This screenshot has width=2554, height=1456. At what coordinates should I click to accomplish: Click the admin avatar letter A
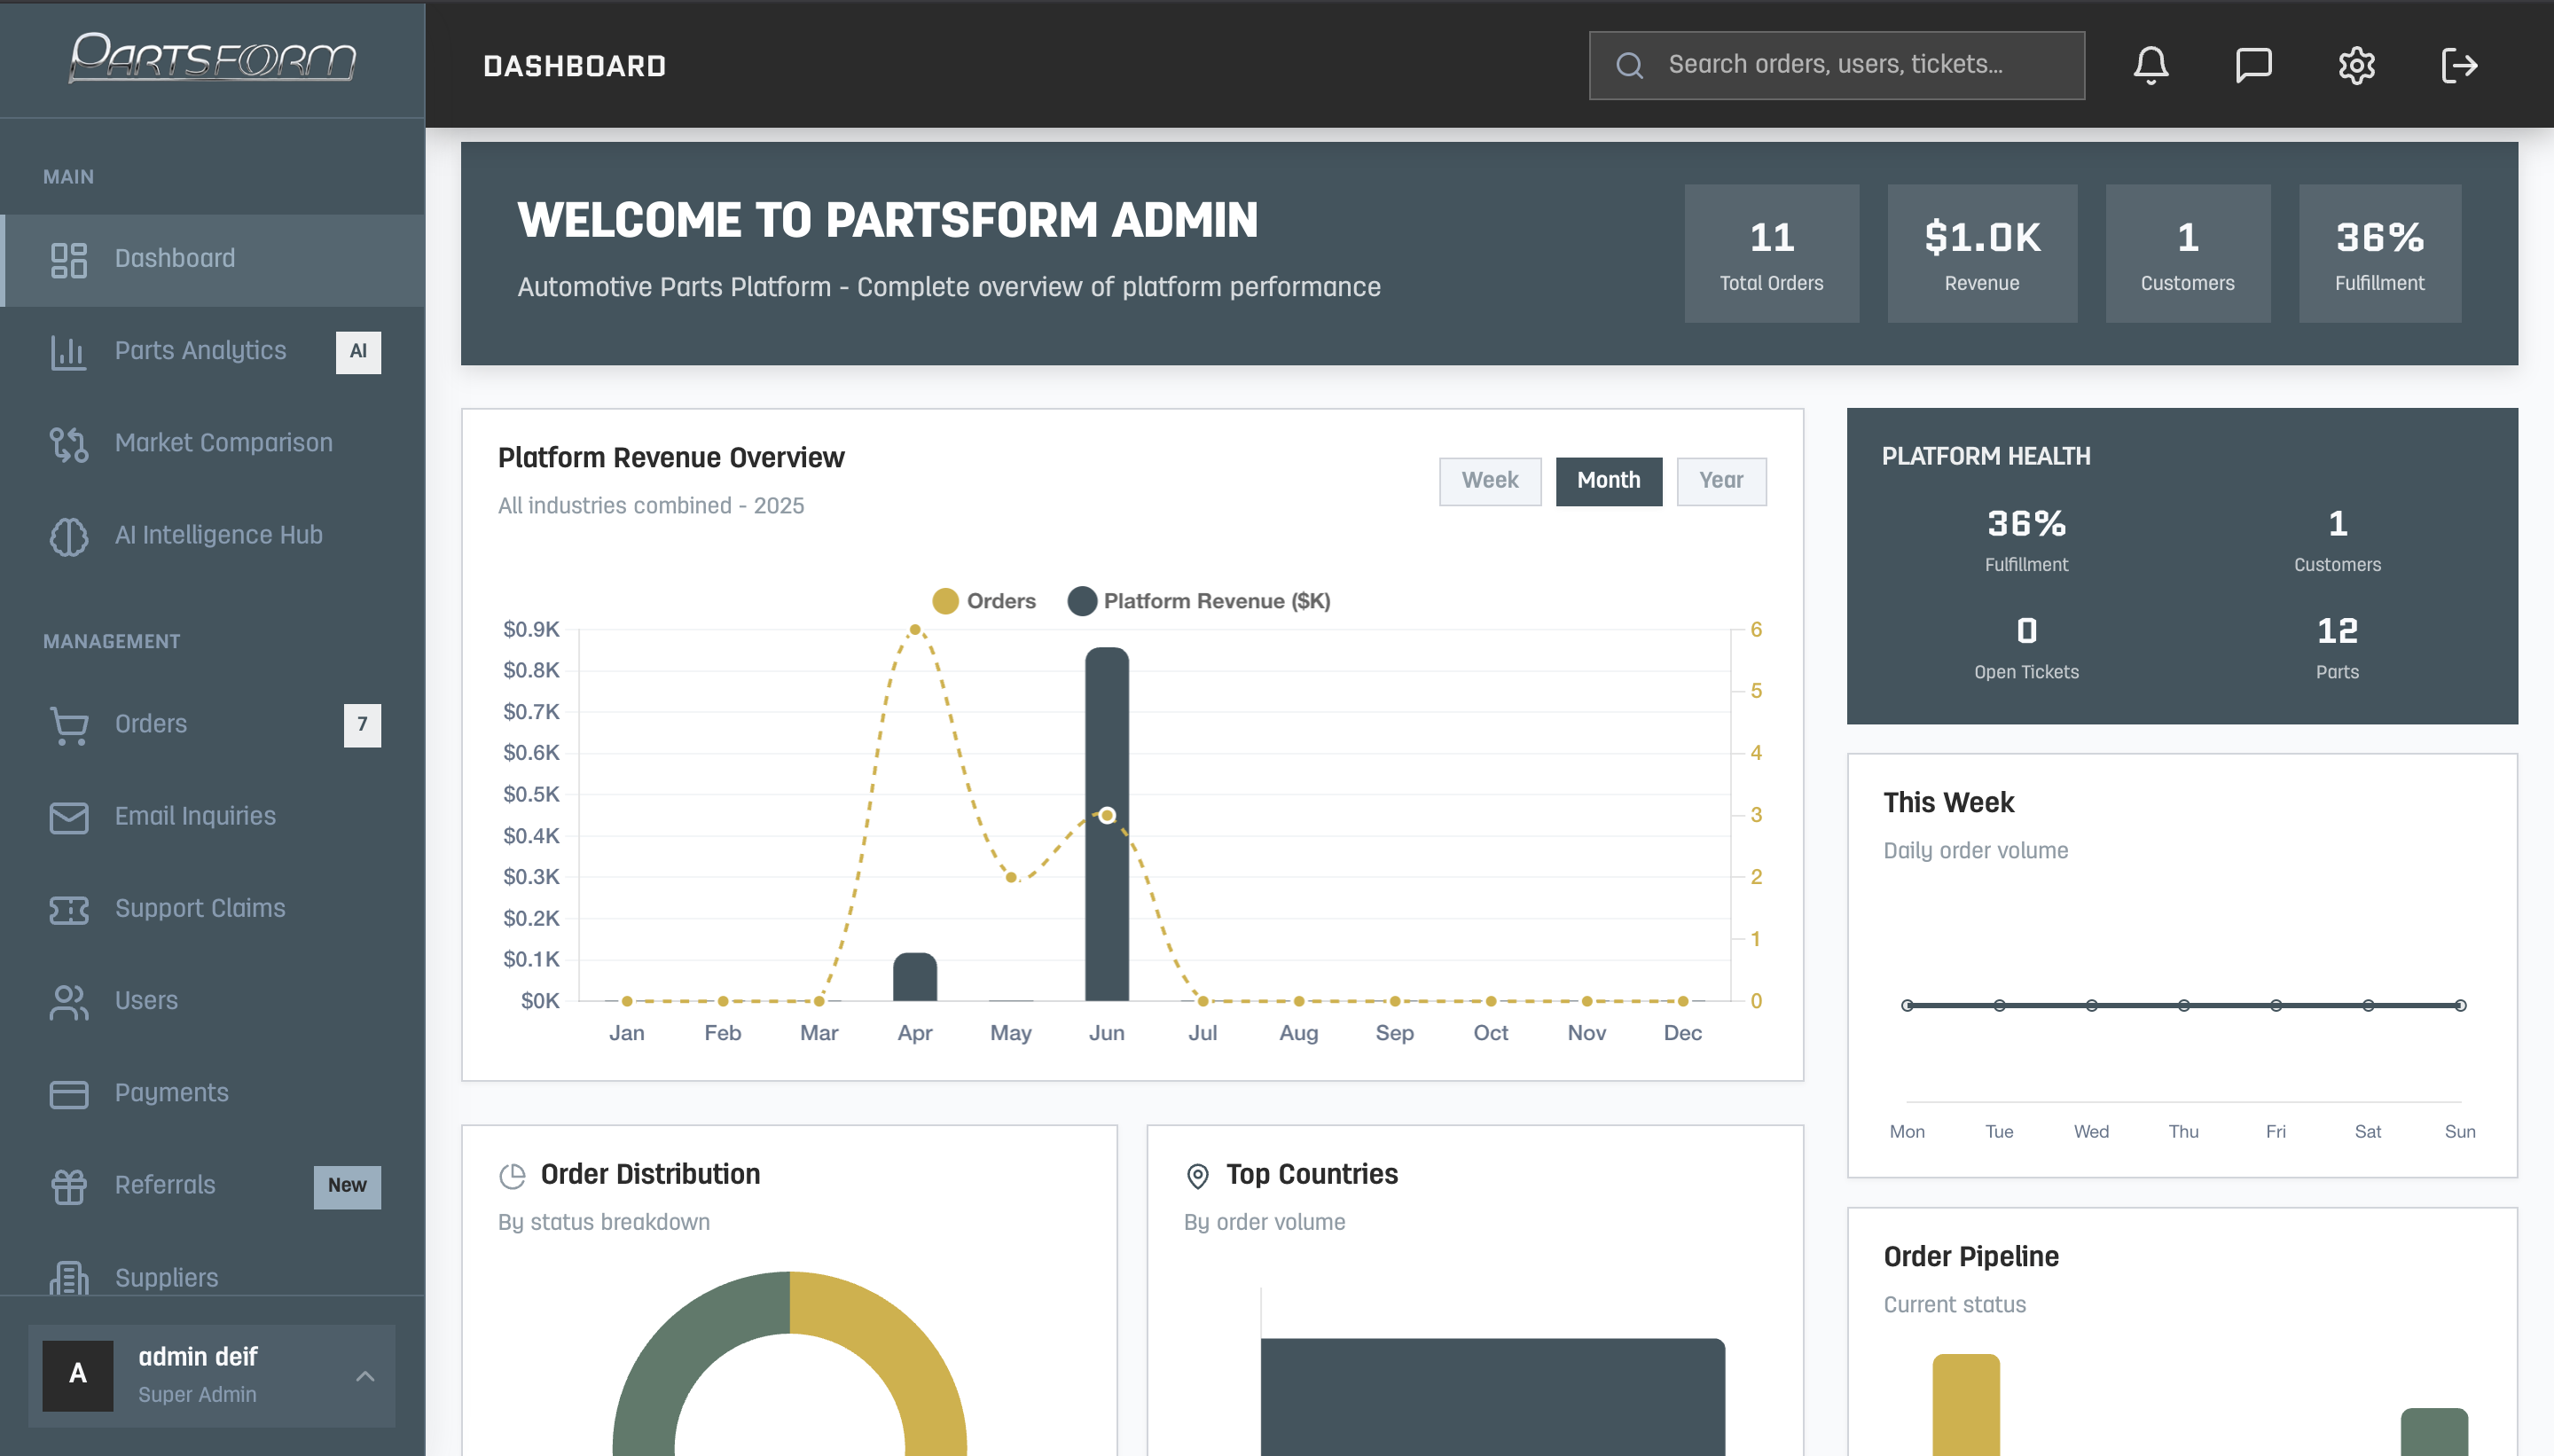tap(78, 1375)
